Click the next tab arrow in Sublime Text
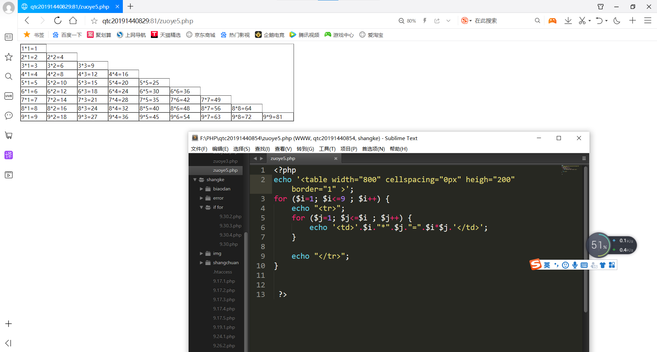The height and width of the screenshot is (352, 657). (x=261, y=158)
